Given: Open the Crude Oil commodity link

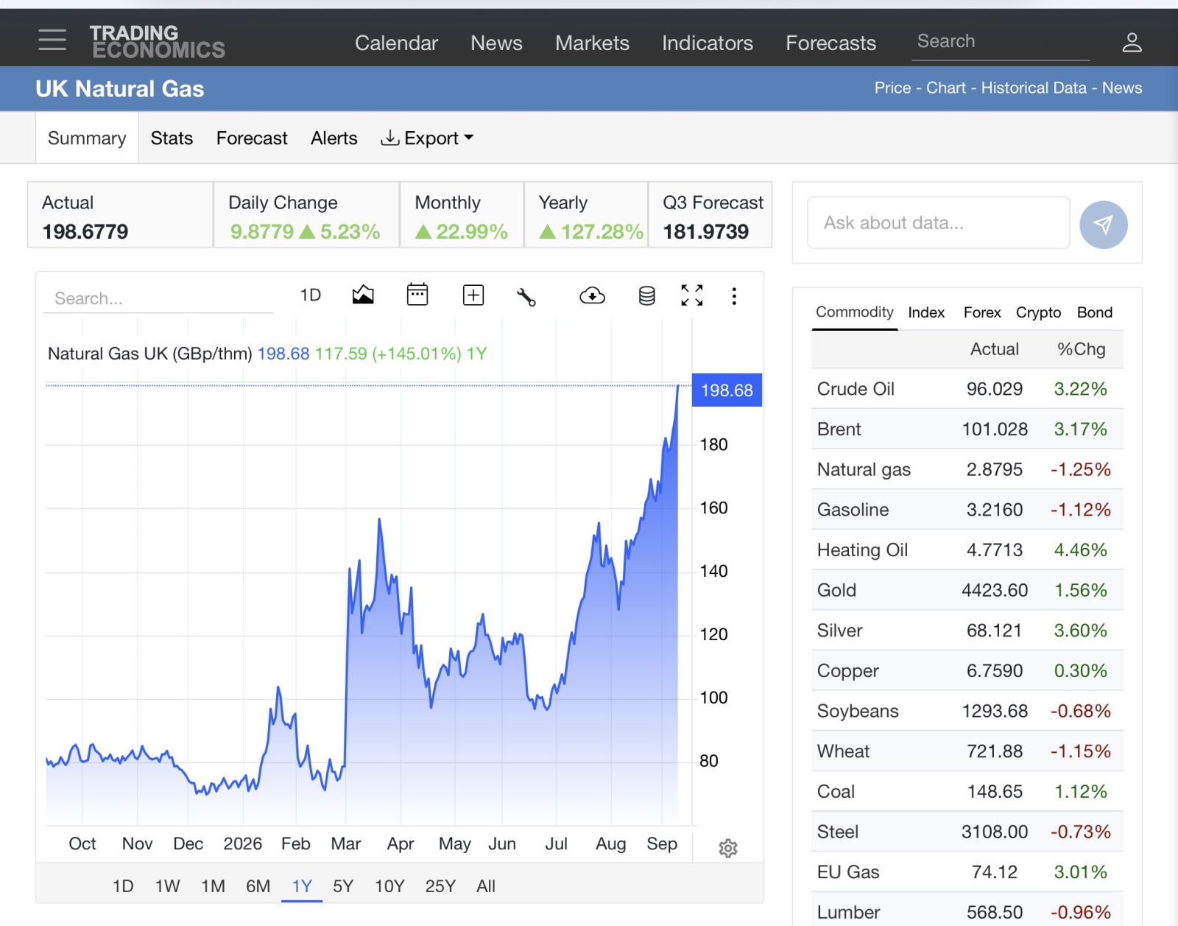Looking at the screenshot, I should 856,389.
